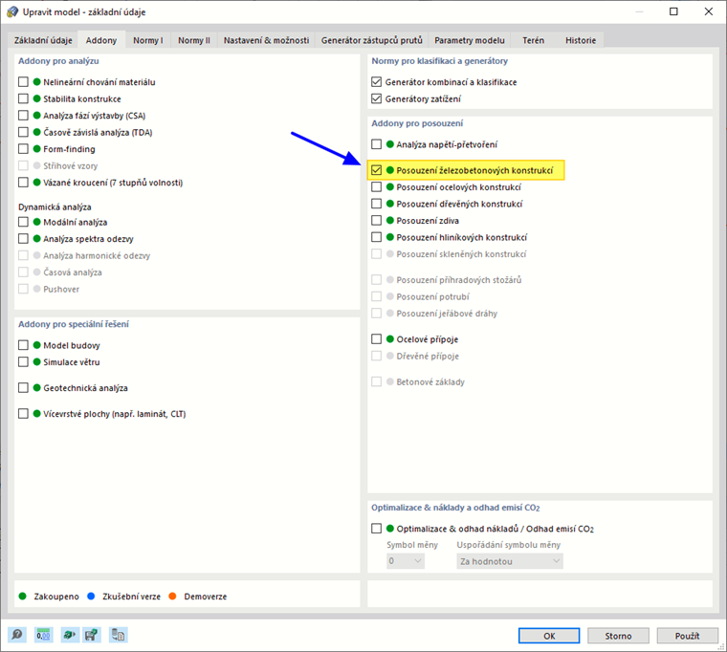Image resolution: width=727 pixels, height=652 pixels.
Task: Check Časově závislá analýza (TDA)
Action: coord(23,132)
